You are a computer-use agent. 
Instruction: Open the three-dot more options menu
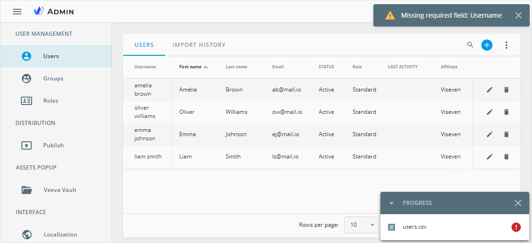[506, 45]
